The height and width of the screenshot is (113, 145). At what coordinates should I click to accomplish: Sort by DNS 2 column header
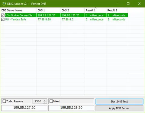point(72,10)
